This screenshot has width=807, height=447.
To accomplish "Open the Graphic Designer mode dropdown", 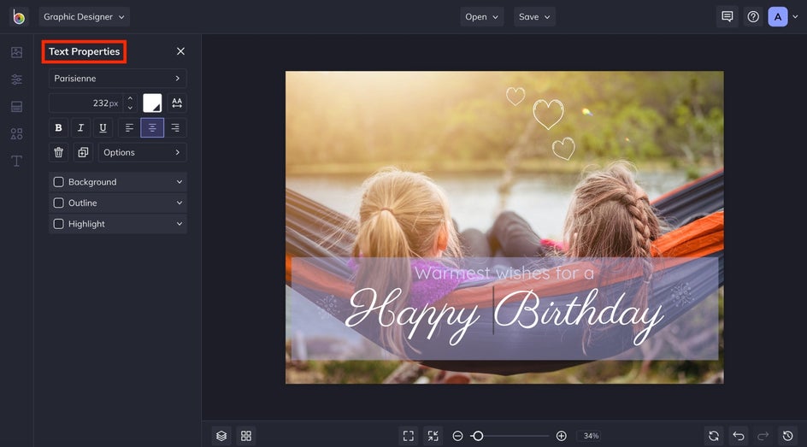I will (x=85, y=17).
